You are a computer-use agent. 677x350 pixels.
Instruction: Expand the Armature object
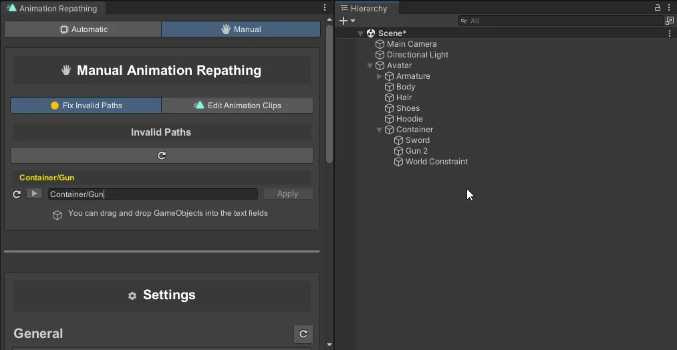tap(380, 76)
